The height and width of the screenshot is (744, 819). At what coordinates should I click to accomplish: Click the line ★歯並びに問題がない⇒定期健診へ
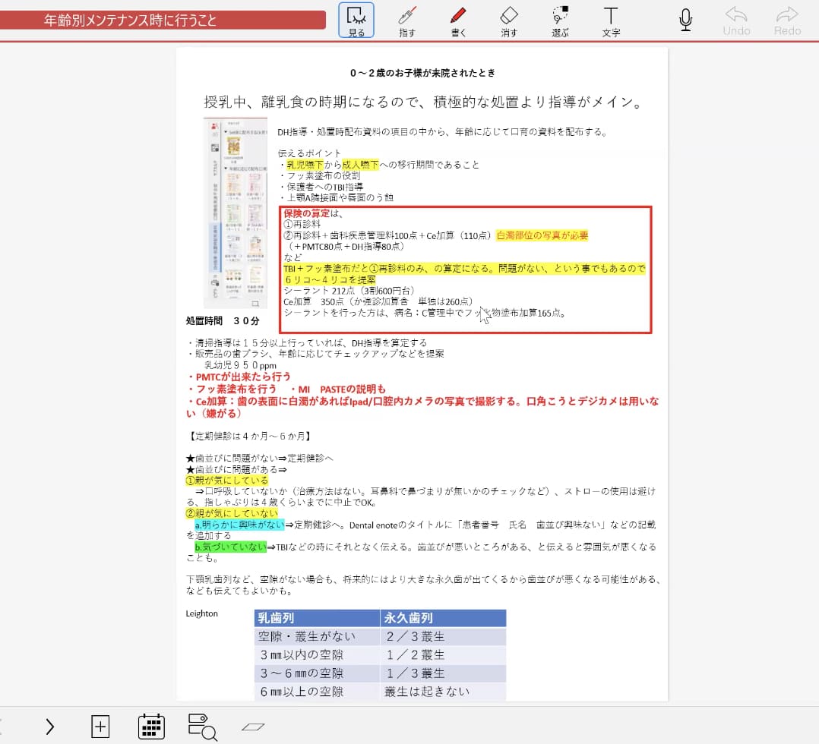click(x=260, y=458)
